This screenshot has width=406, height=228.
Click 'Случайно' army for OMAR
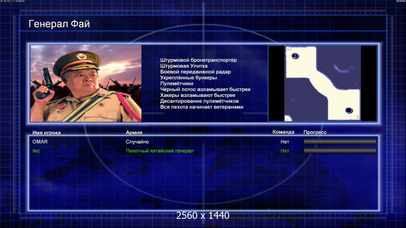137,142
